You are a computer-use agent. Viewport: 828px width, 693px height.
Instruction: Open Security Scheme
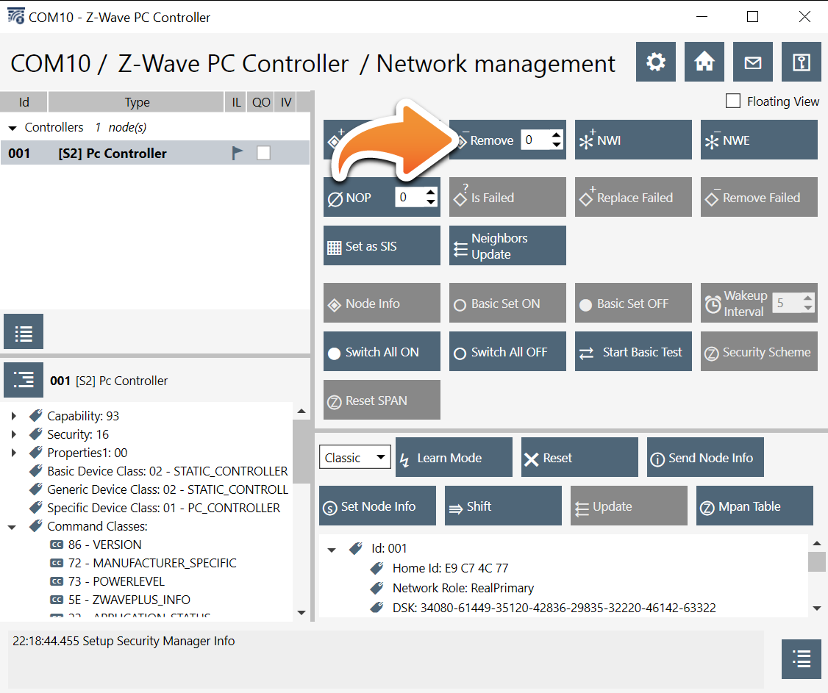[759, 351]
